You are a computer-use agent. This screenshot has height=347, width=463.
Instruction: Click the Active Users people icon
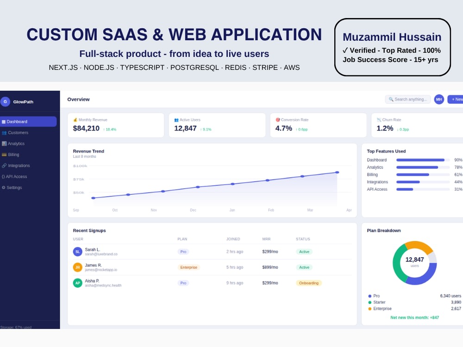176,120
